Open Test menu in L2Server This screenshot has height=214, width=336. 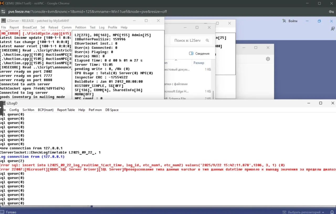pyautogui.click(x=93, y=27)
